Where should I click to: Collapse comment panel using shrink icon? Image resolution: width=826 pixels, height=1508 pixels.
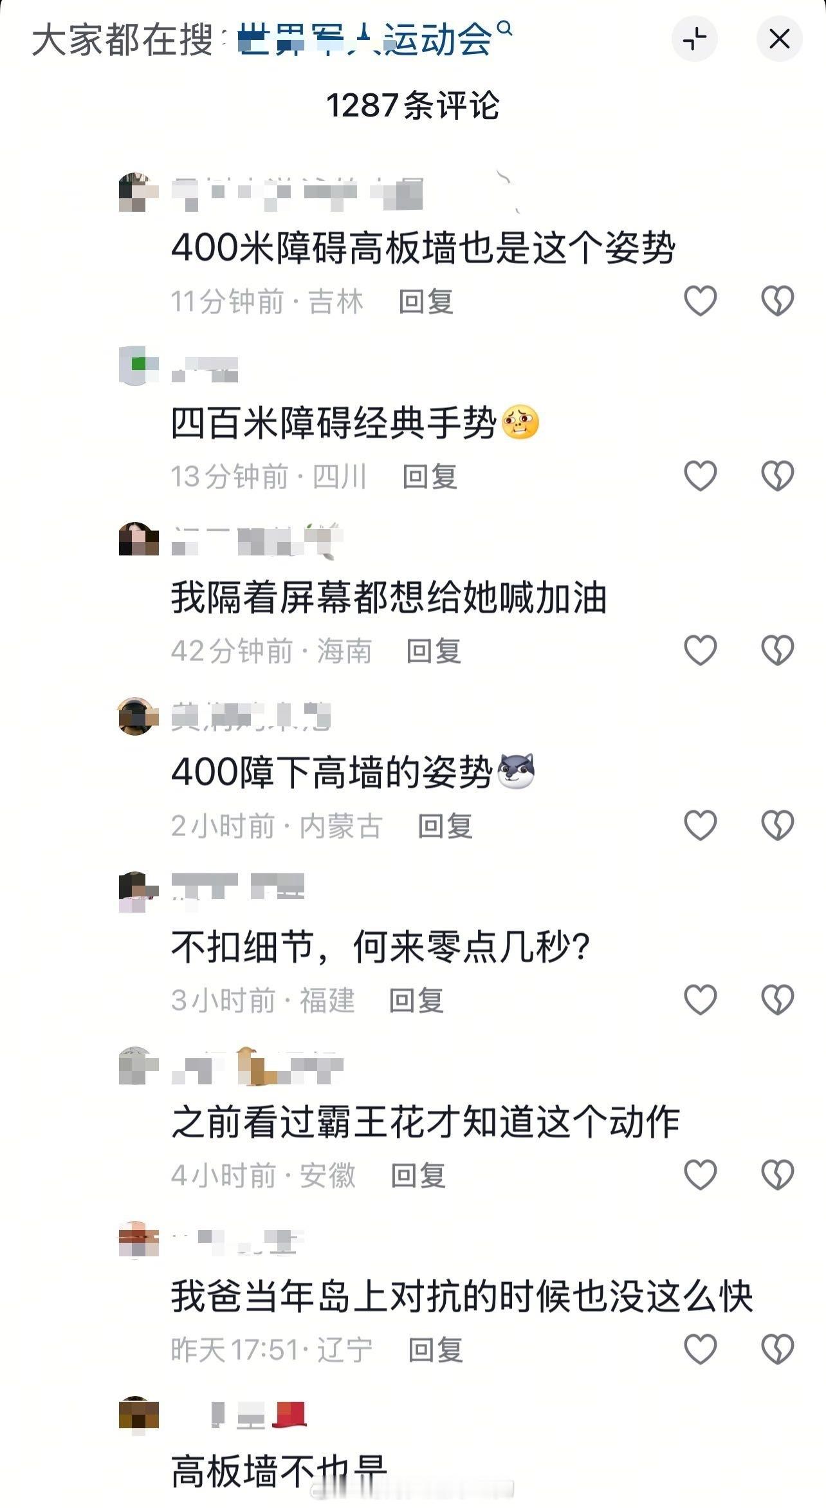pos(695,39)
